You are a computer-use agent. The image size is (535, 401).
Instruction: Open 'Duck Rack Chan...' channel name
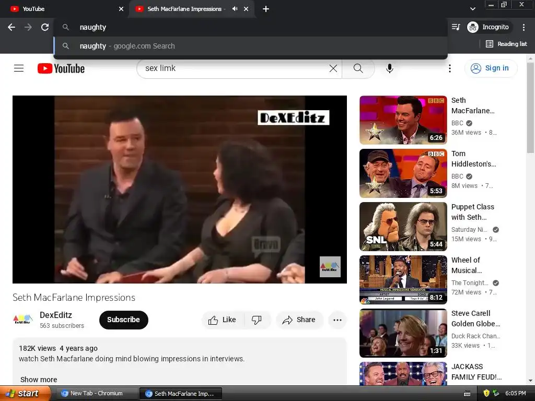(x=475, y=336)
